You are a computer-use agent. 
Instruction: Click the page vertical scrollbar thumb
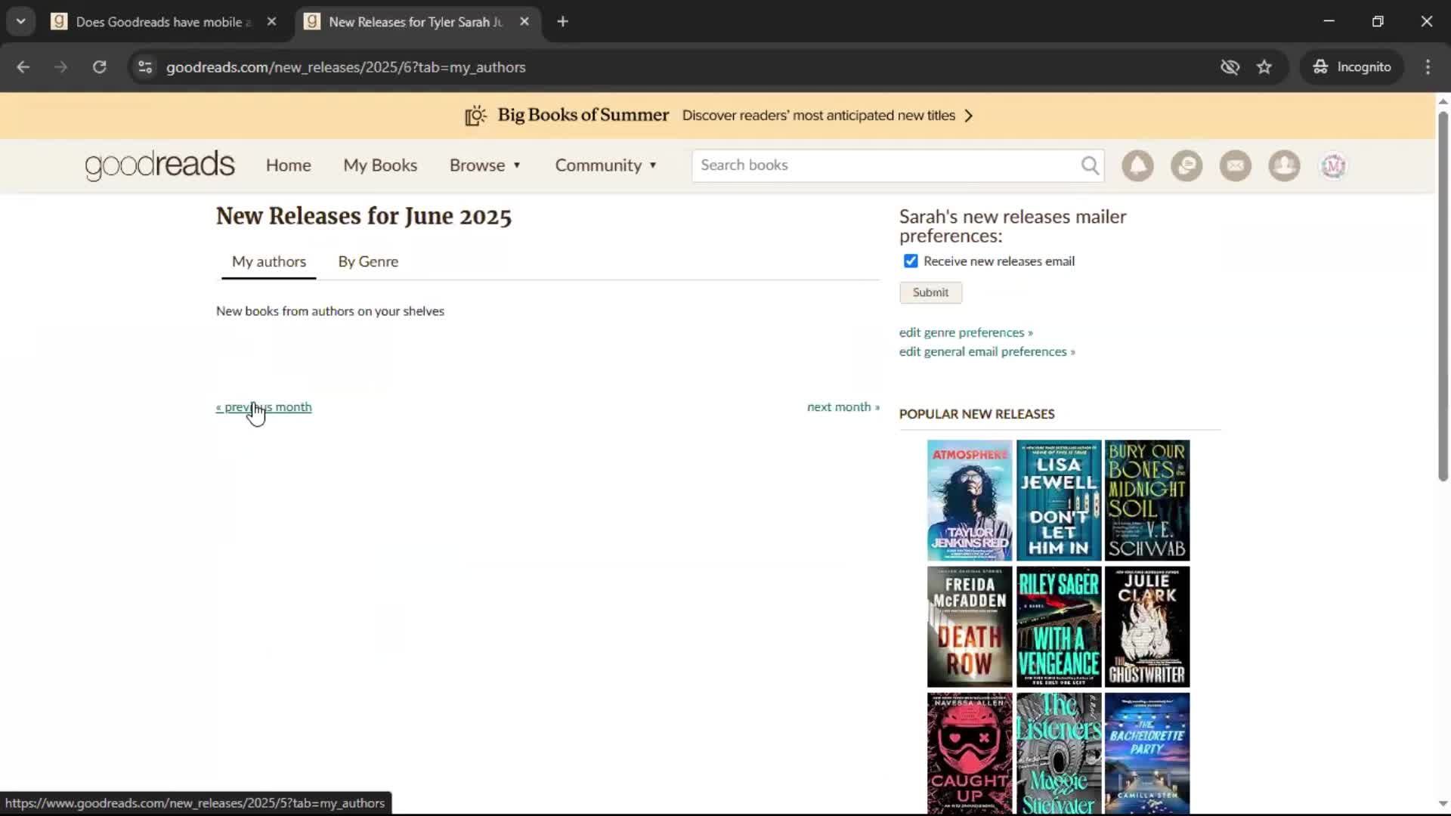(x=1443, y=296)
